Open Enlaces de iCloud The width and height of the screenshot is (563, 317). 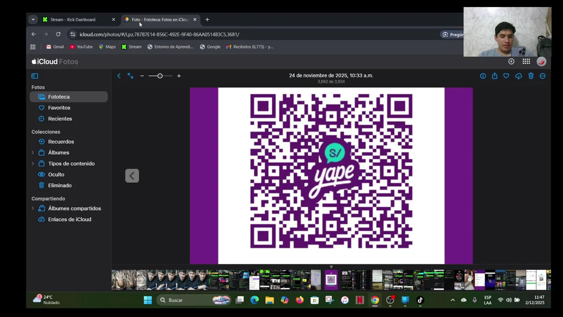69,219
